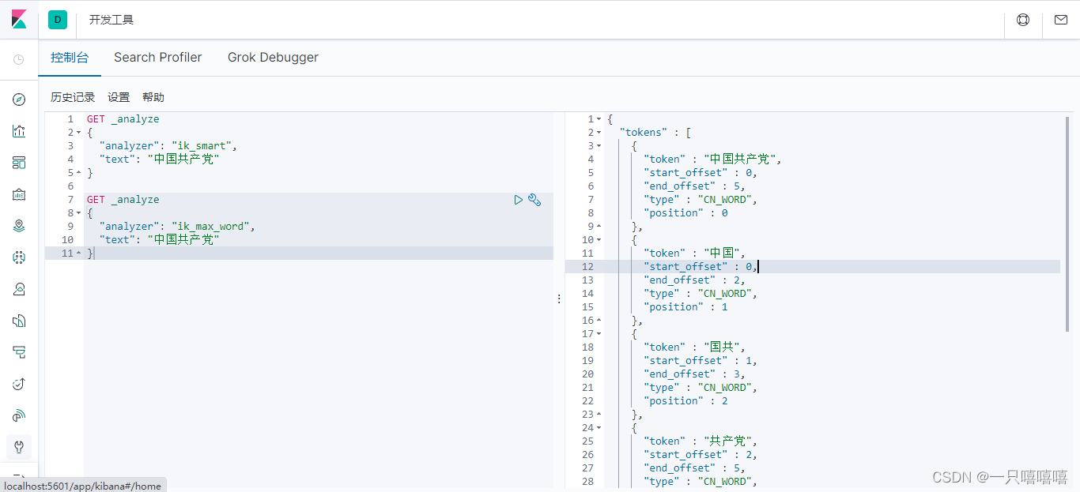This screenshot has width=1080, height=492.
Task: Click the "ik_max_word" analyzer value
Action: (x=211, y=227)
